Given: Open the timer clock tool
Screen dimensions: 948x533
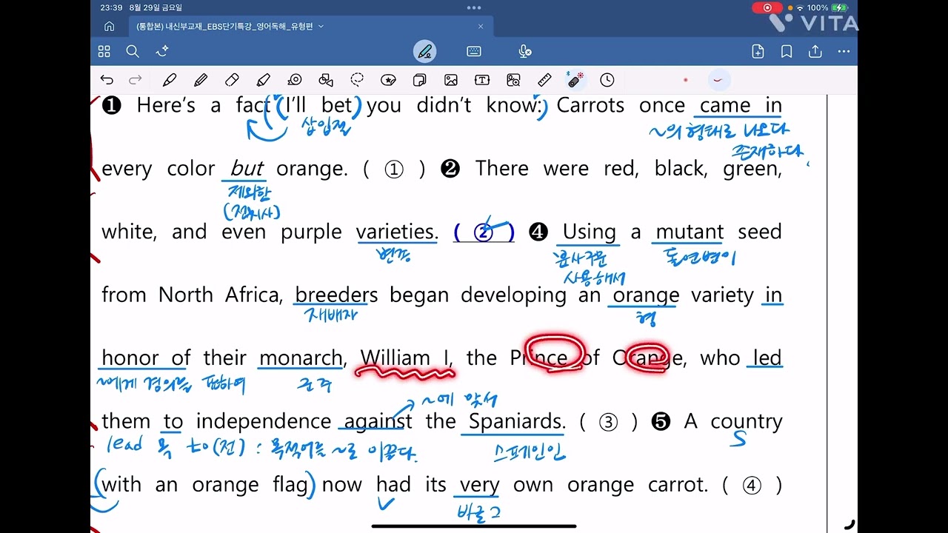Looking at the screenshot, I should pos(607,80).
